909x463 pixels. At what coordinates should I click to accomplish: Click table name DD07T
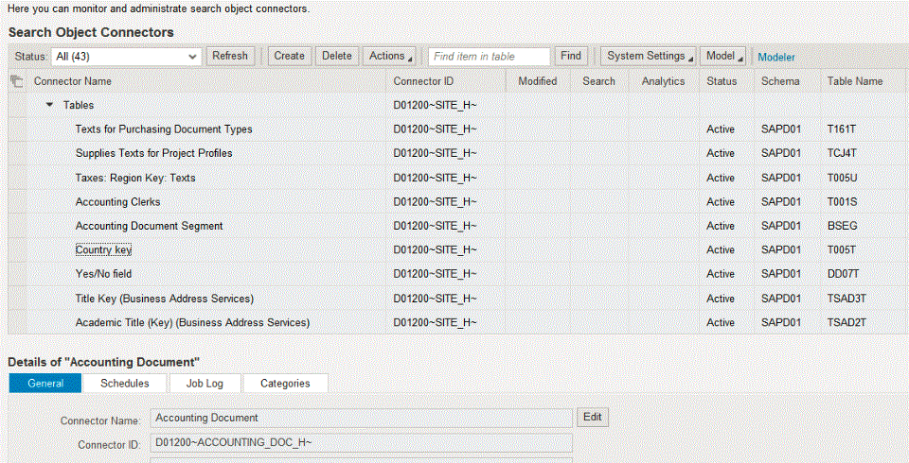coord(844,274)
